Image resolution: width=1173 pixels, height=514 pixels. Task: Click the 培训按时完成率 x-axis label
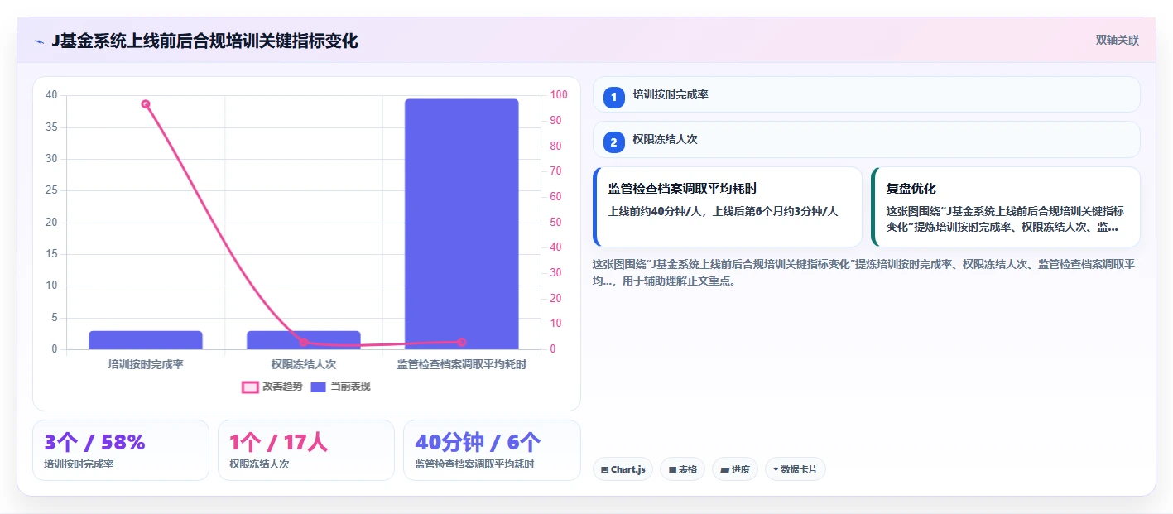pos(146,364)
